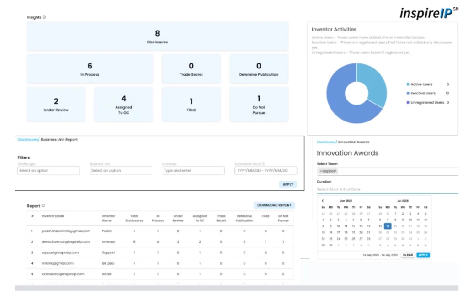Click the Active Users legend swatch
468x304 pixels.
pos(408,84)
